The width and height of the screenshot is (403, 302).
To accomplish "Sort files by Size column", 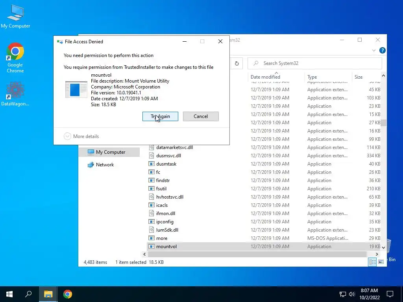I will [x=358, y=77].
